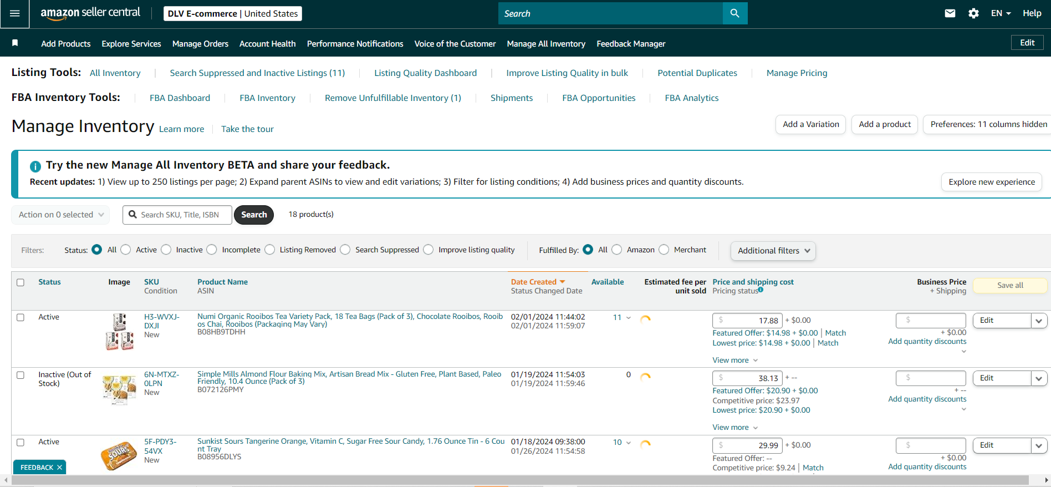Open Listing Quality Dashboard link

[425, 73]
